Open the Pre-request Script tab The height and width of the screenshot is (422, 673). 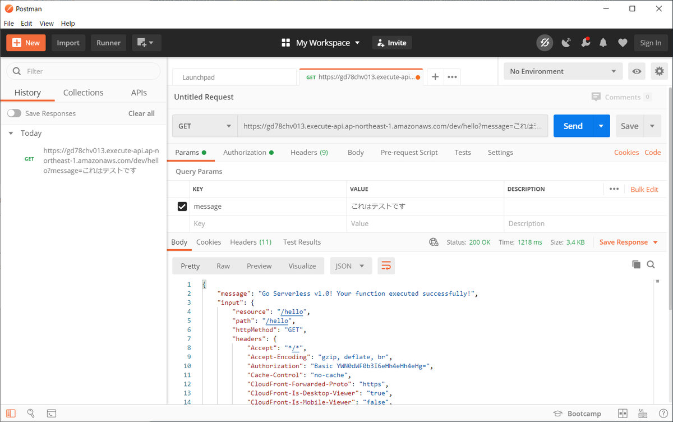[409, 152]
